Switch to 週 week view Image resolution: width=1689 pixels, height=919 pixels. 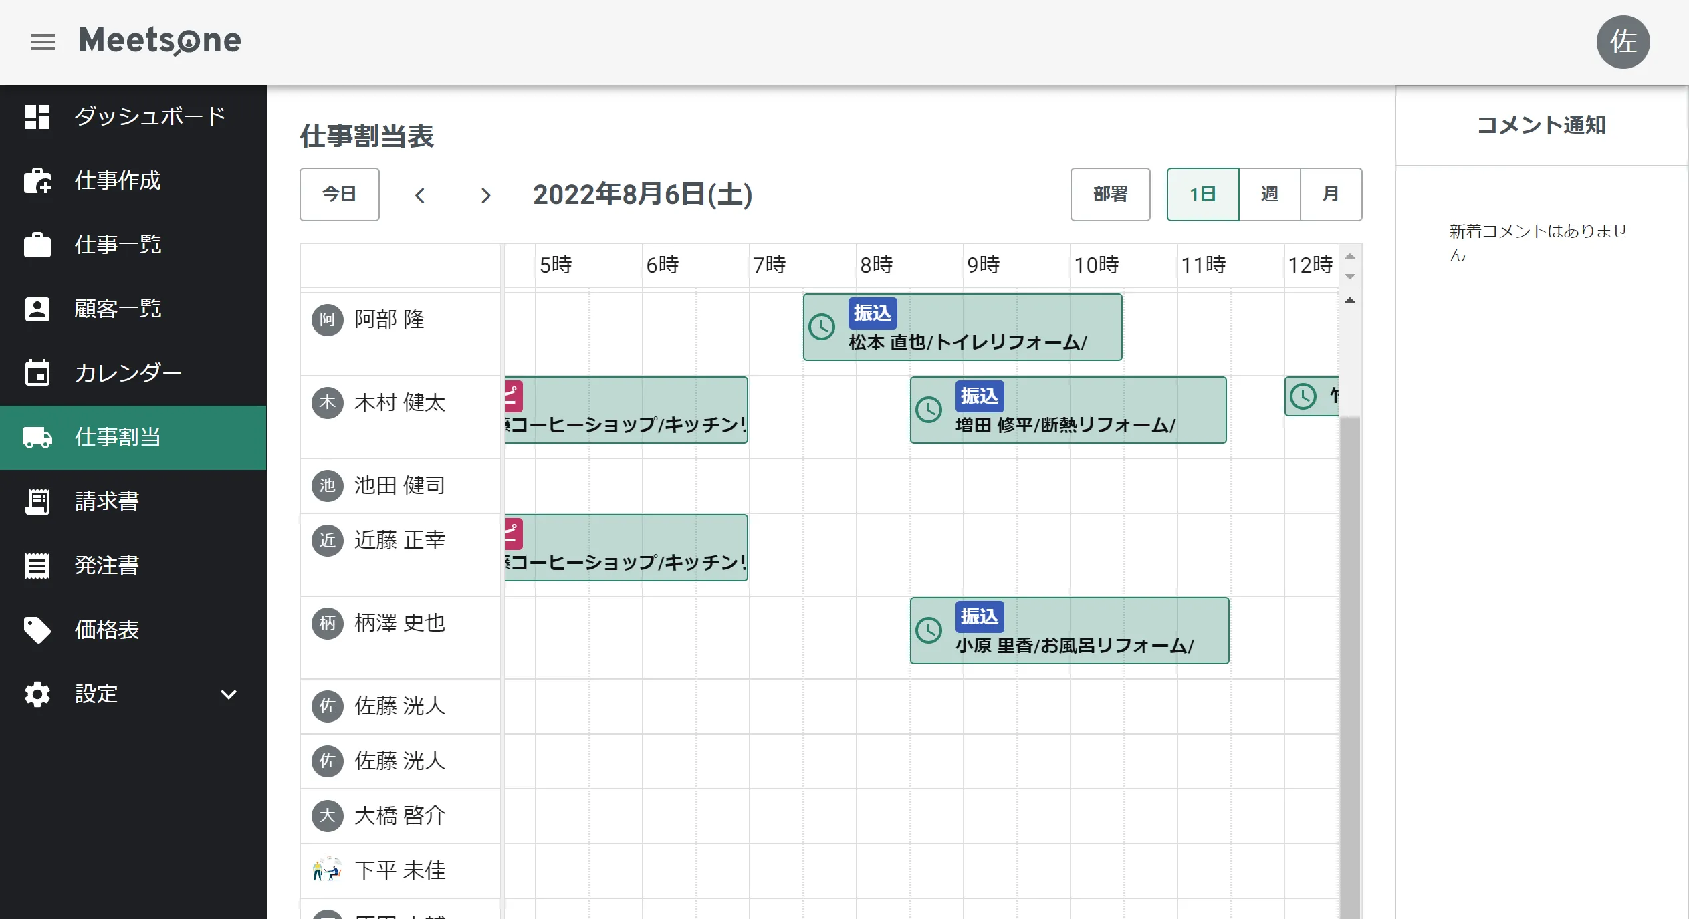point(1269,194)
